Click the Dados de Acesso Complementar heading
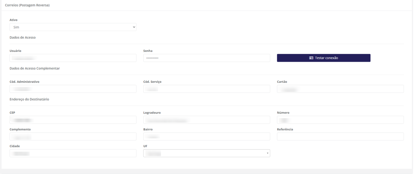The width and height of the screenshot is (414, 174). coord(35,68)
